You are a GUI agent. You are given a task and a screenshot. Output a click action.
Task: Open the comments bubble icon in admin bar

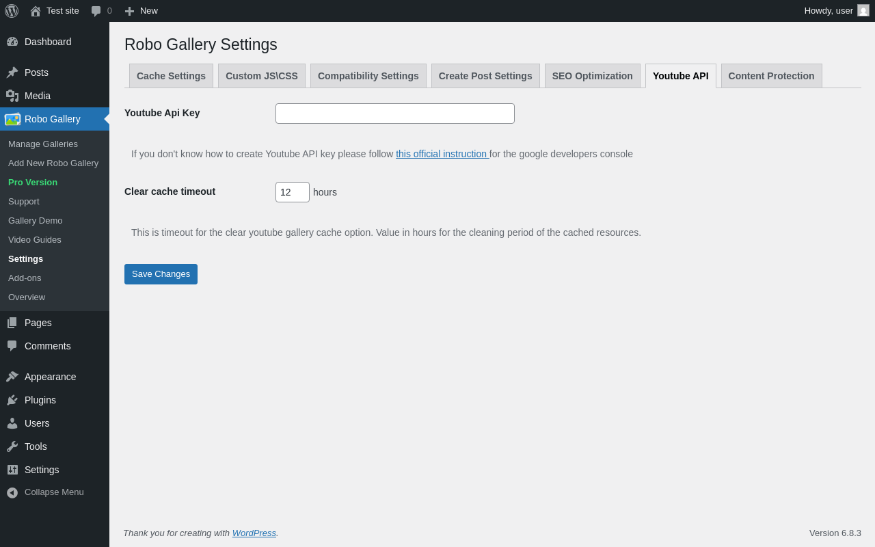(96, 11)
